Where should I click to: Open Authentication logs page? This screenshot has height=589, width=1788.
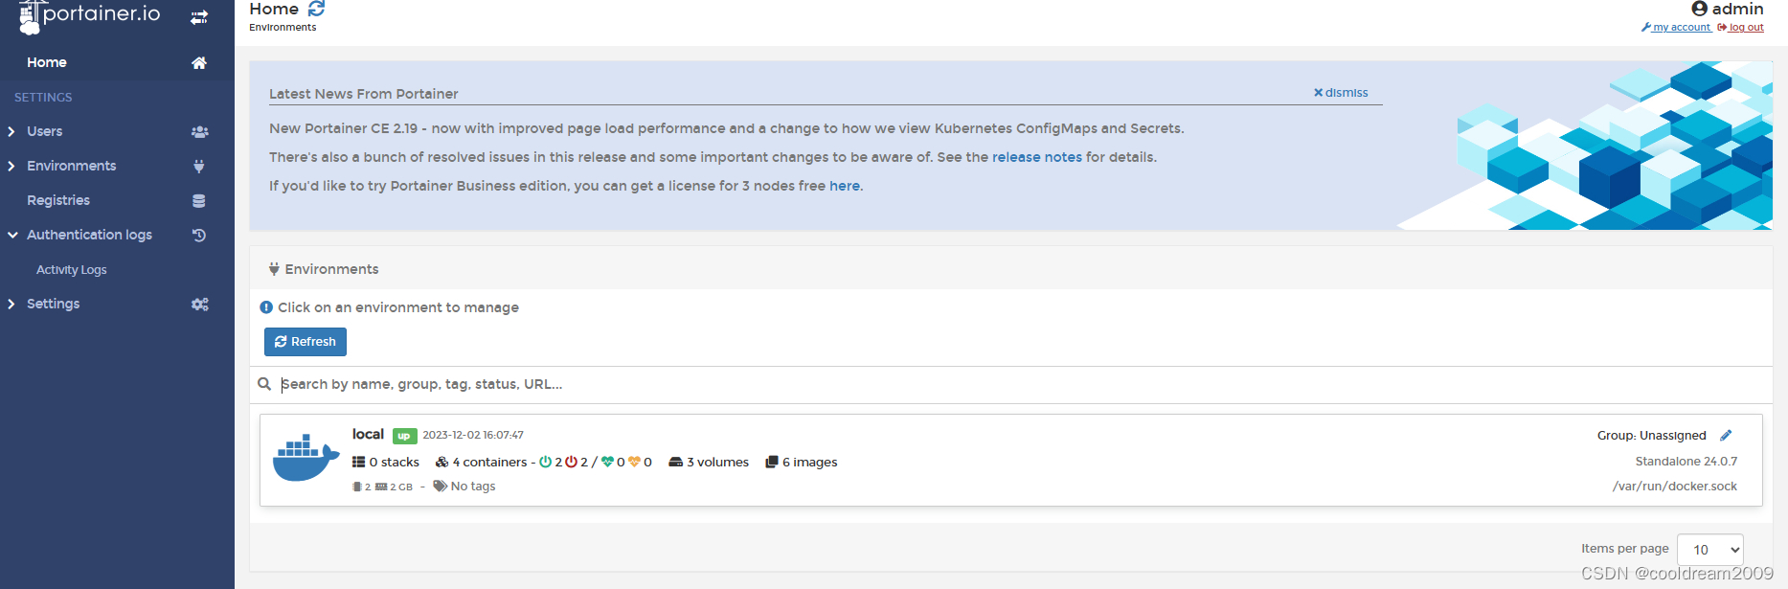[x=89, y=235]
